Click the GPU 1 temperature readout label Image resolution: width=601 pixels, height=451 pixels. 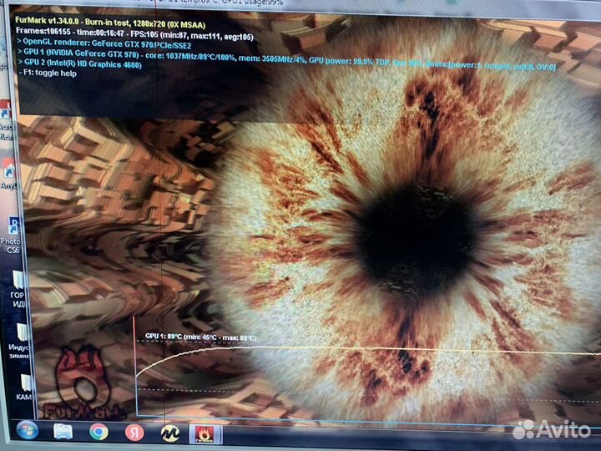(200, 336)
